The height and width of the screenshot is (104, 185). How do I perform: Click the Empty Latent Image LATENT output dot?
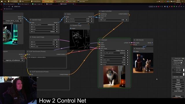tap(59, 40)
